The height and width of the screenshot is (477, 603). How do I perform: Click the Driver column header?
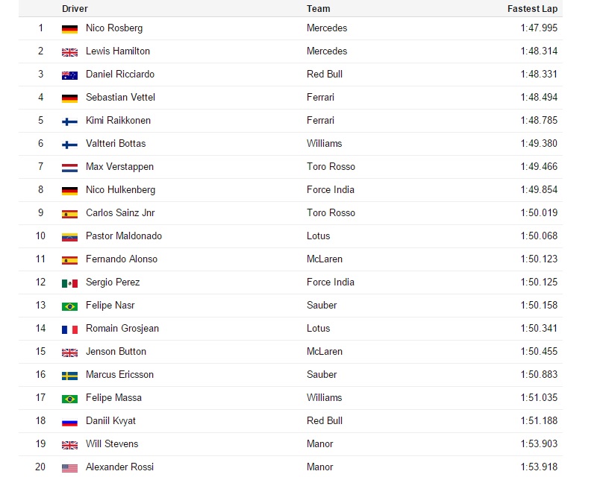click(75, 9)
